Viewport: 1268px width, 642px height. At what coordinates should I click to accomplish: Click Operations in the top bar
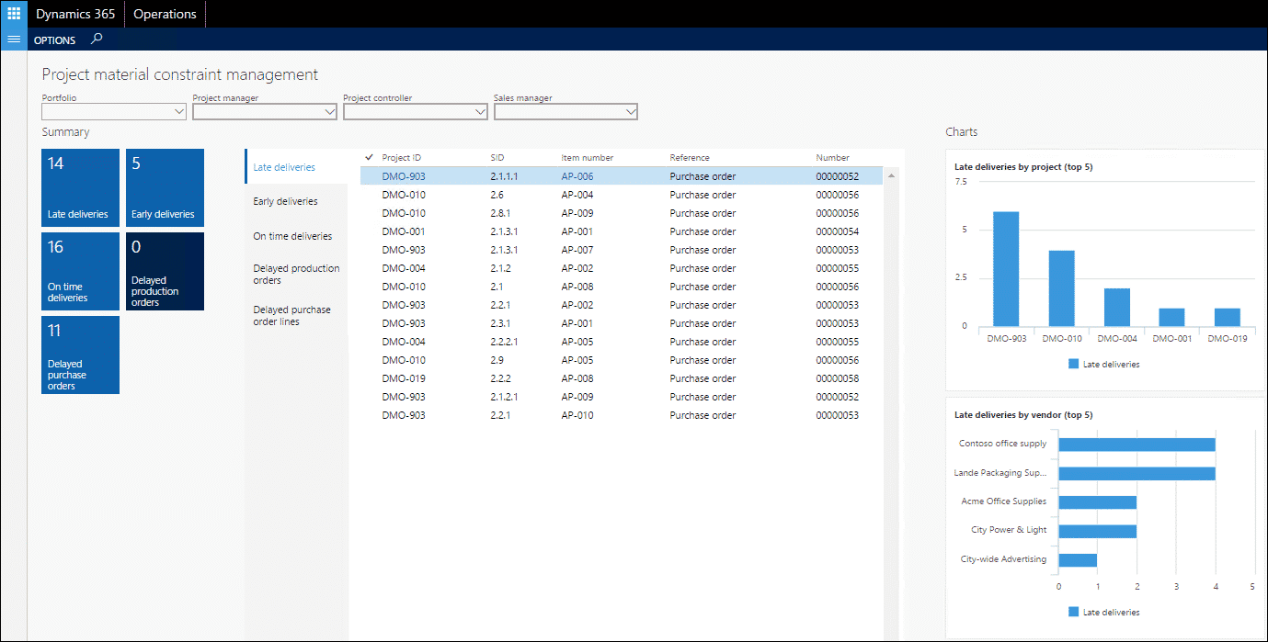click(165, 14)
